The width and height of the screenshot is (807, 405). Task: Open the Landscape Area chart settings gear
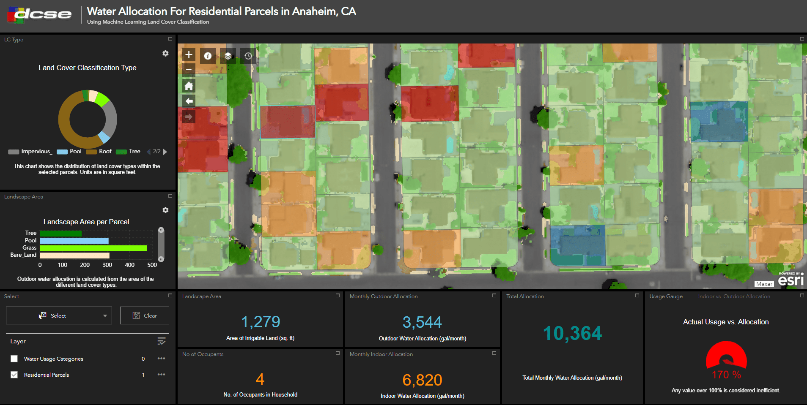click(165, 210)
